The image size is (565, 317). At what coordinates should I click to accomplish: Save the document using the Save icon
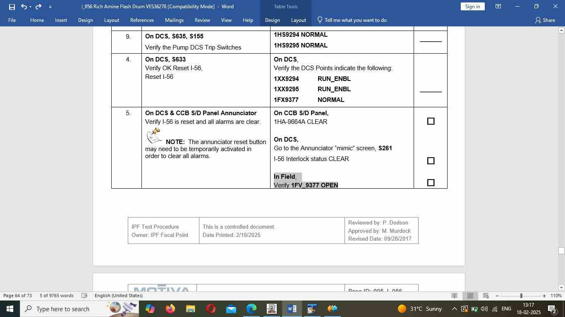tap(12, 7)
